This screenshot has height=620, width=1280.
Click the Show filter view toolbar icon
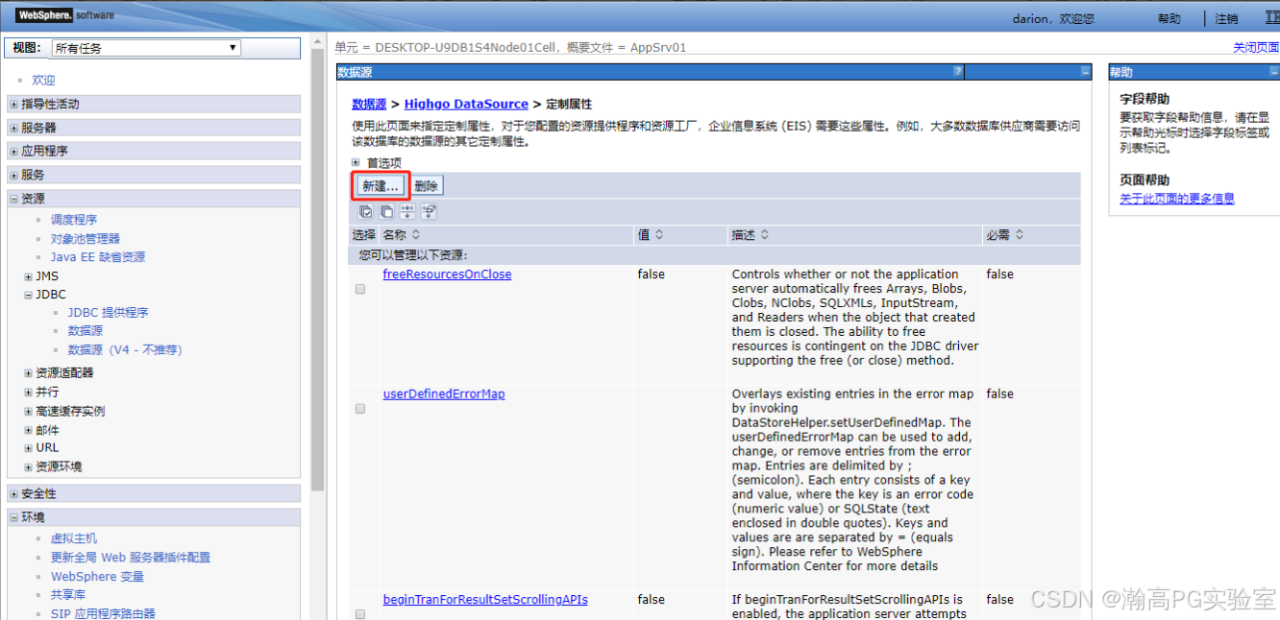[x=408, y=212]
